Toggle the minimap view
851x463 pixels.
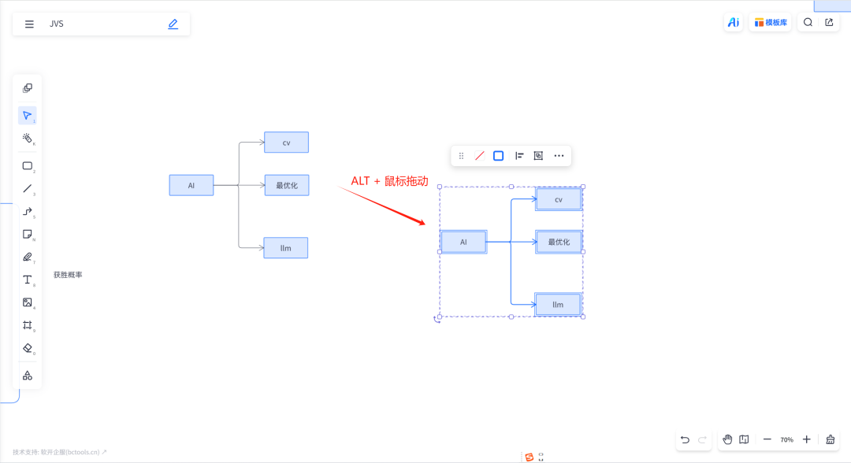click(744, 439)
